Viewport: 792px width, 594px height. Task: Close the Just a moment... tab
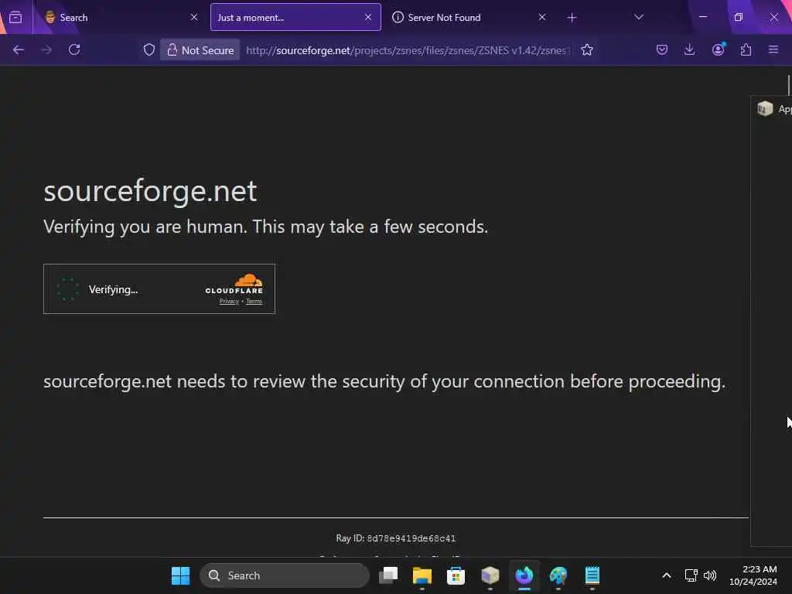(x=368, y=17)
